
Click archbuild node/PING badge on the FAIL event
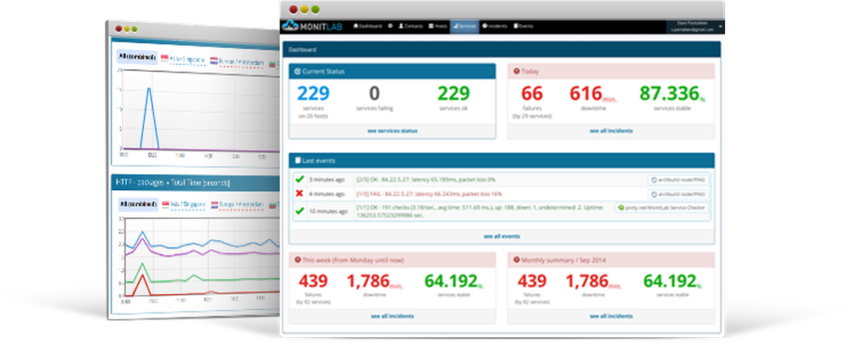pyautogui.click(x=678, y=194)
